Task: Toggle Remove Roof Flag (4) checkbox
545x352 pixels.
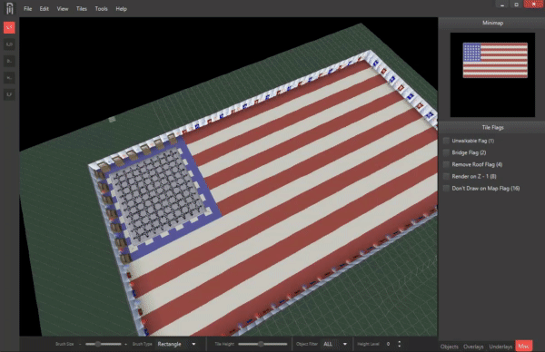Action: 446,164
